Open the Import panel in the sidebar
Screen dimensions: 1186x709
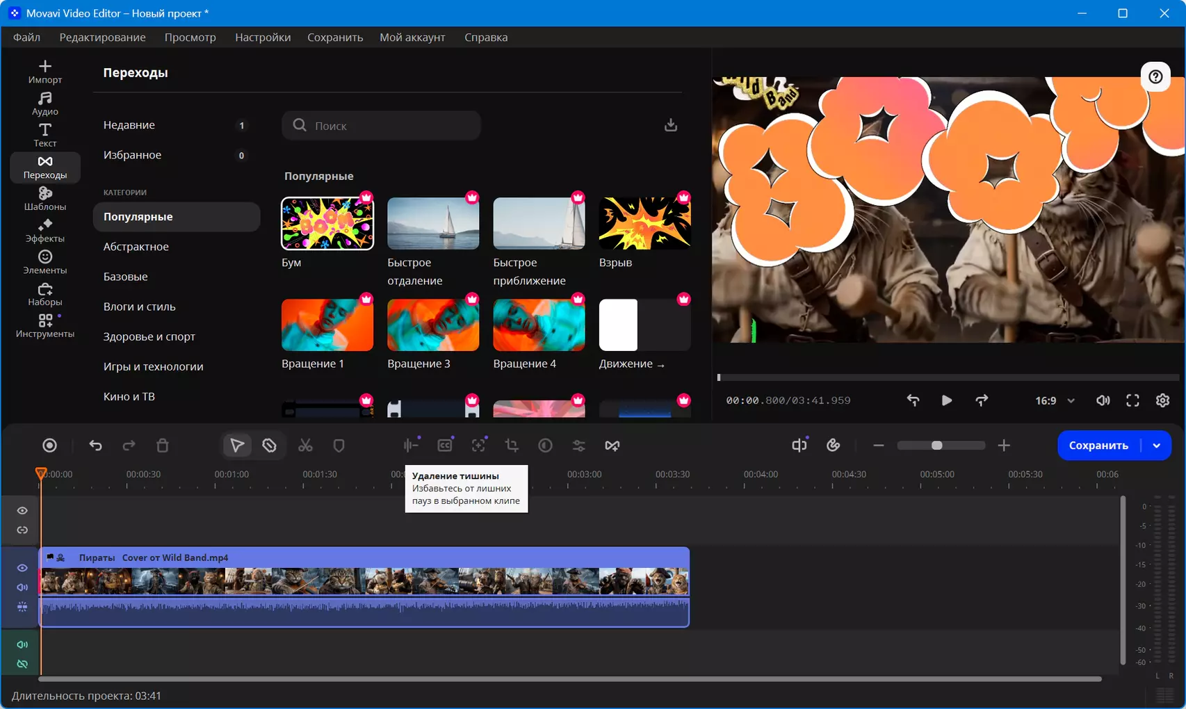[x=45, y=72]
